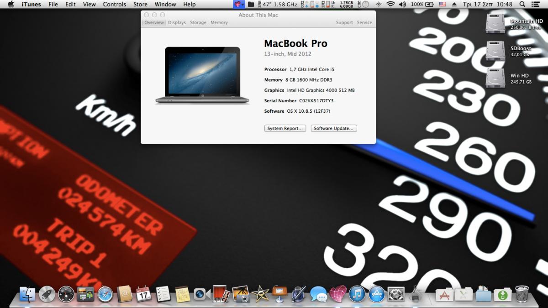Image resolution: width=548 pixels, height=308 pixels.
Task: Open the Controls menu
Action: 115,4
